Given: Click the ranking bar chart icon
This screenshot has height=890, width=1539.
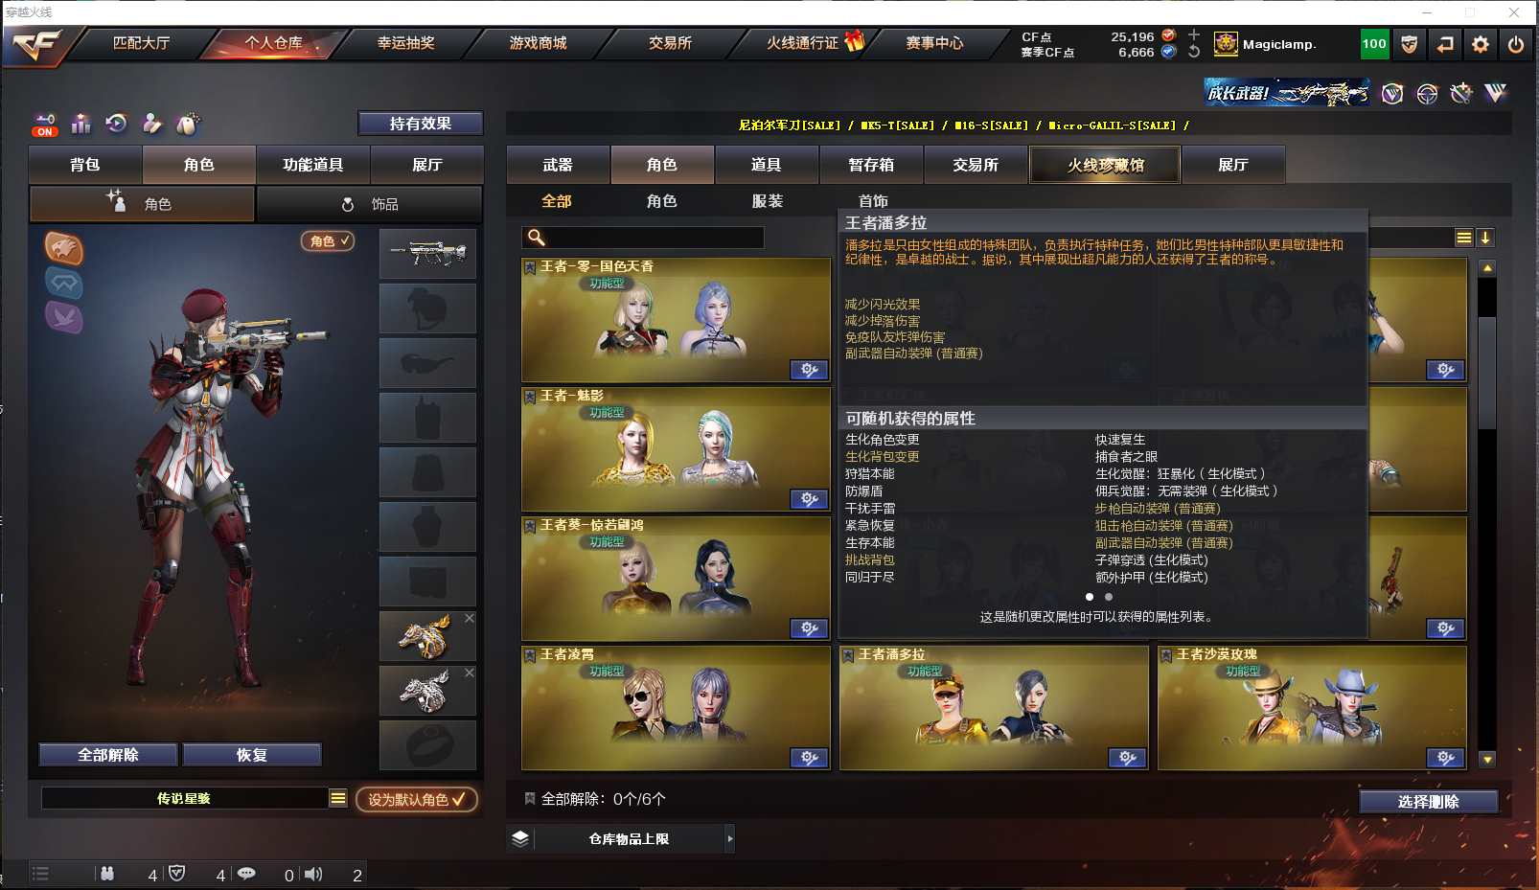Looking at the screenshot, I should point(80,124).
